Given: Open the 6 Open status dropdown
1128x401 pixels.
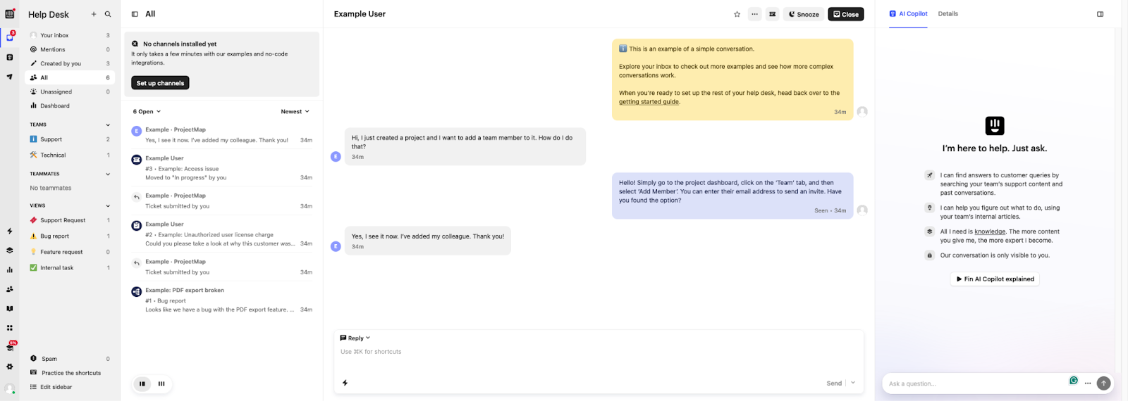Looking at the screenshot, I should (x=147, y=111).
